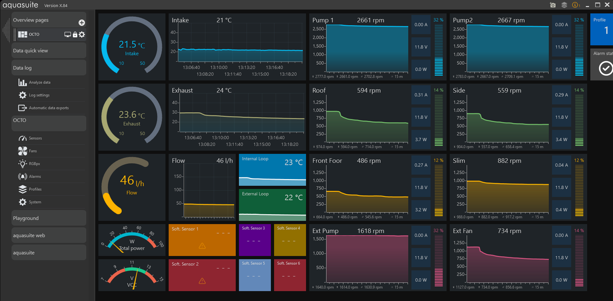Image resolution: width=613 pixels, height=301 pixels.
Task: Click Soft. Sensor 1 warning triangle
Action: [x=202, y=246]
